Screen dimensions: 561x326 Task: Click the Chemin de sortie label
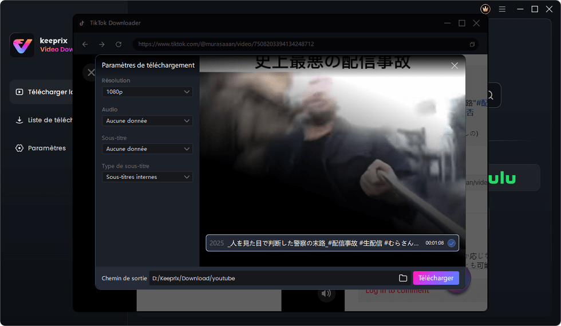124,278
